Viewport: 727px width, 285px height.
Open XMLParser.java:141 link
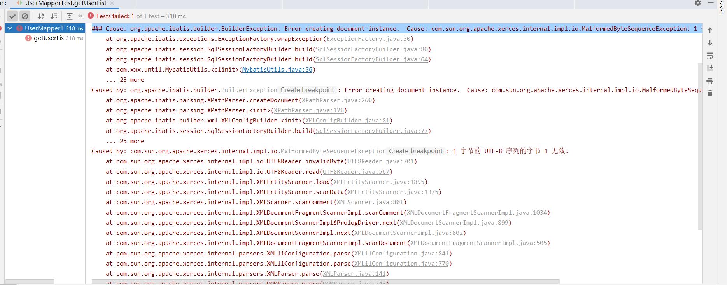[x=354, y=274]
